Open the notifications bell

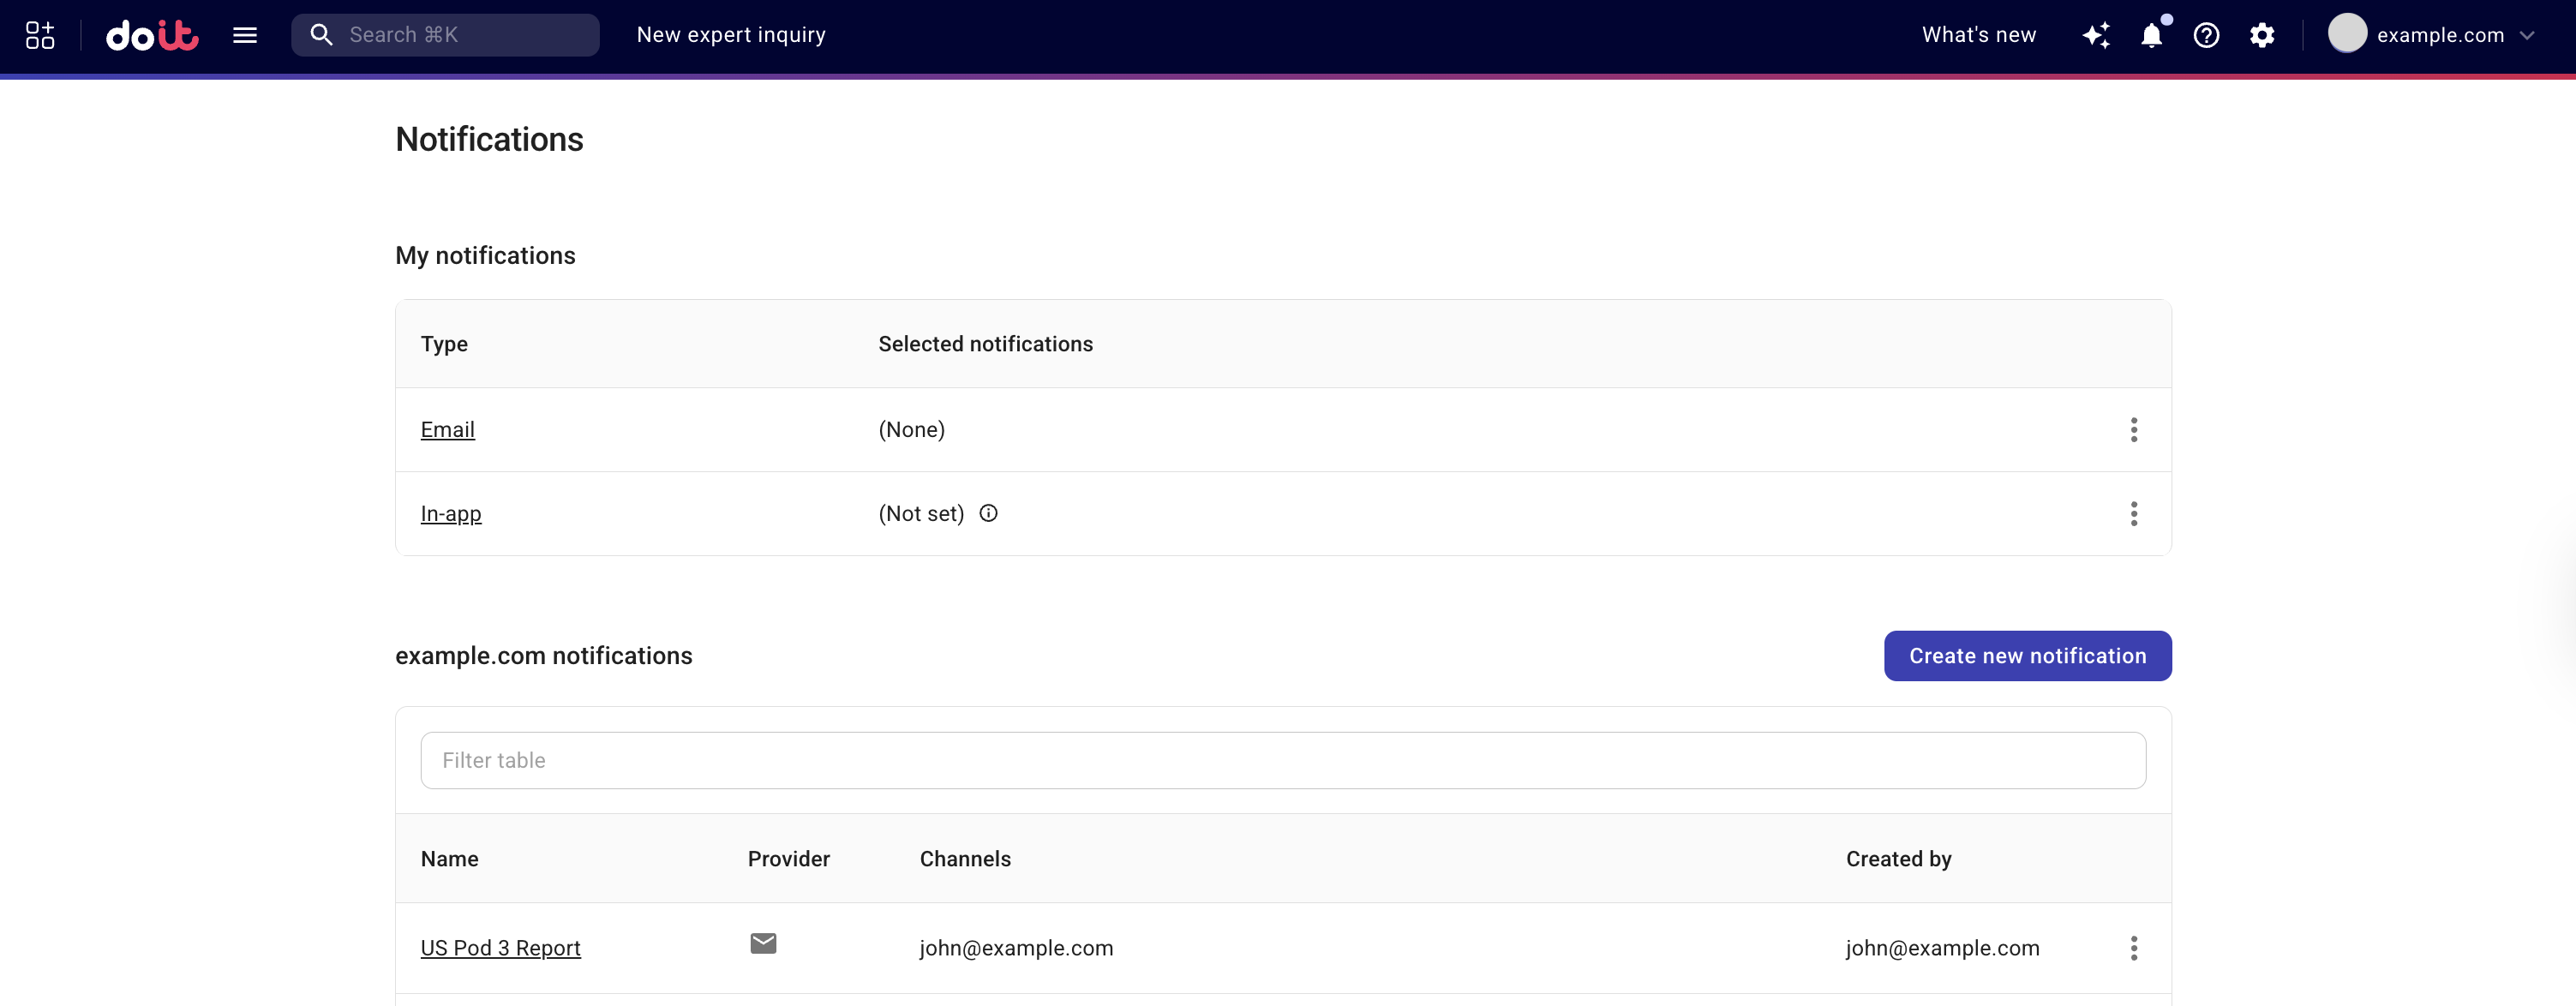click(2152, 36)
